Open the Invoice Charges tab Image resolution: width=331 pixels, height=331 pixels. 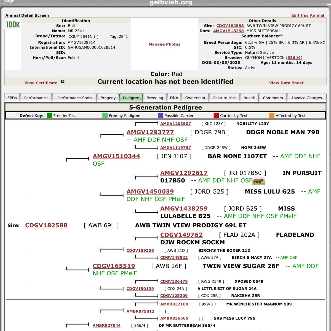click(x=307, y=98)
